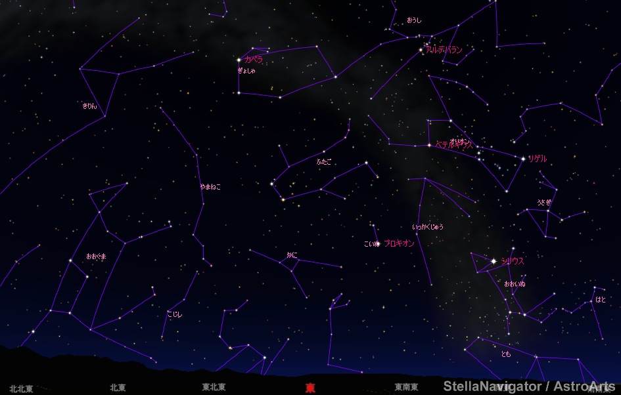Select the きりん constellation label
This screenshot has height=395, width=621.
[89, 106]
